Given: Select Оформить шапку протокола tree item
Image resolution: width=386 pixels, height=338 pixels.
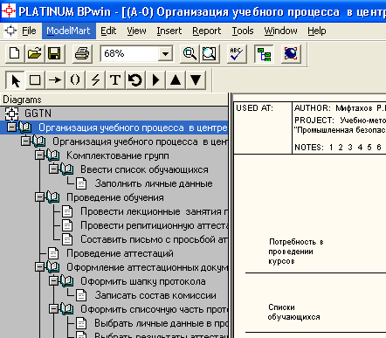Looking at the screenshot, I should 143,281.
